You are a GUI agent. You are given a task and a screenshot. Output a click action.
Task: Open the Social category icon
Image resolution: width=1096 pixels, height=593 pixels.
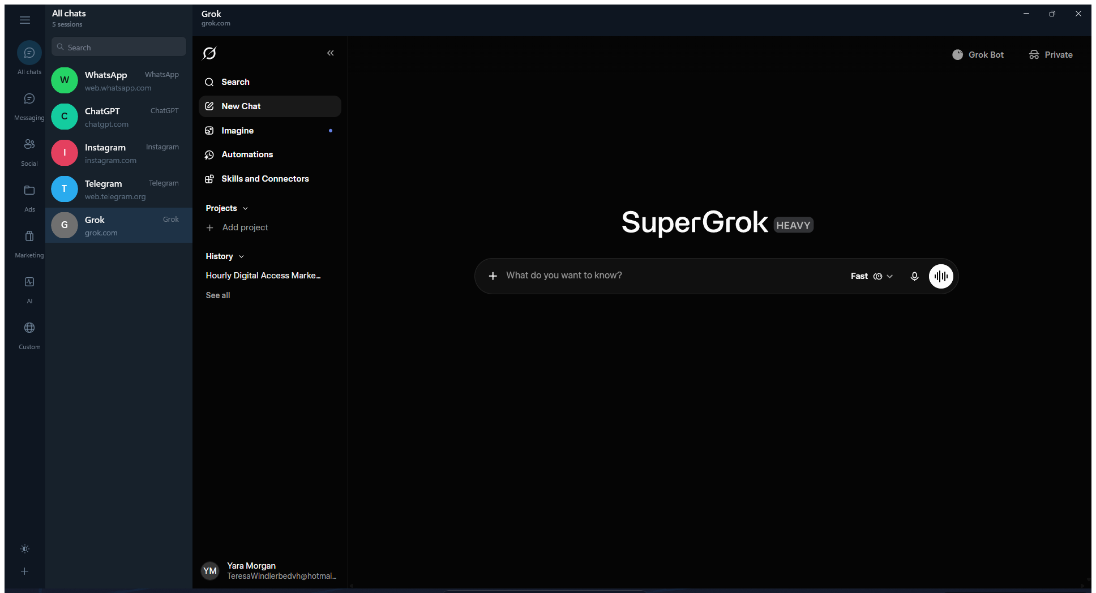click(x=29, y=145)
